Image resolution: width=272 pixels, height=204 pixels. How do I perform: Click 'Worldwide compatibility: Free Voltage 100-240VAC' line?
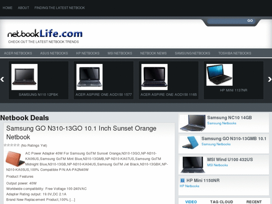(x=46, y=189)
